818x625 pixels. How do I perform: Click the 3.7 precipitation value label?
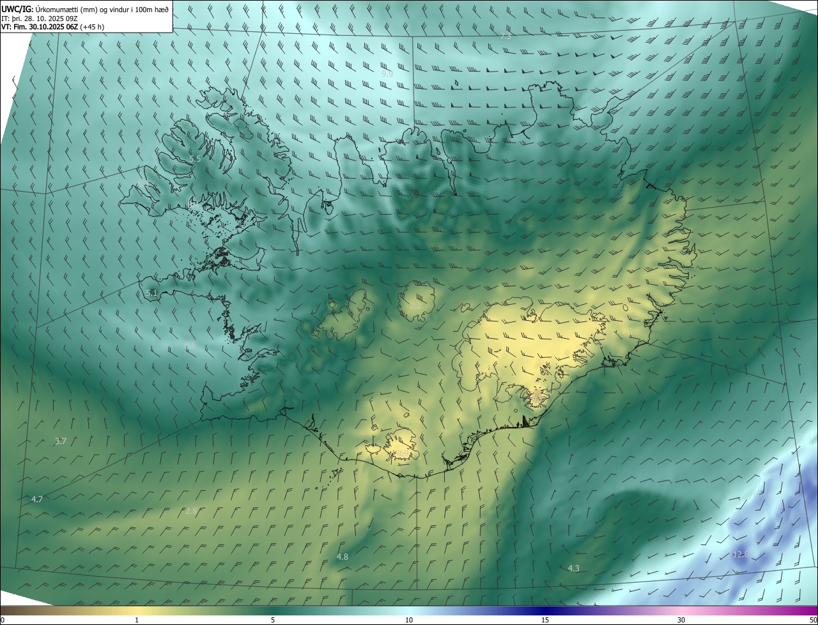[x=61, y=441]
